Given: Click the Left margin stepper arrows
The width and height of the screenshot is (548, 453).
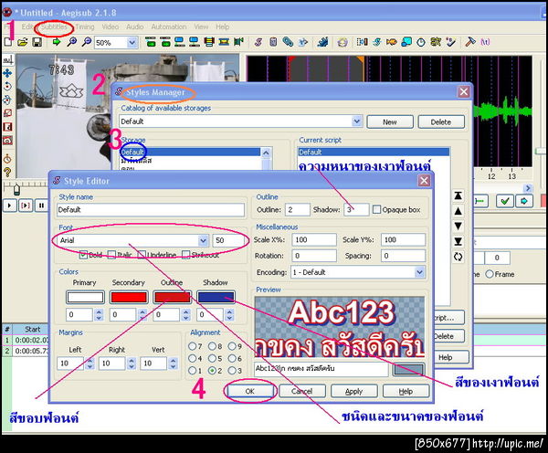Looking at the screenshot, I should [90, 363].
